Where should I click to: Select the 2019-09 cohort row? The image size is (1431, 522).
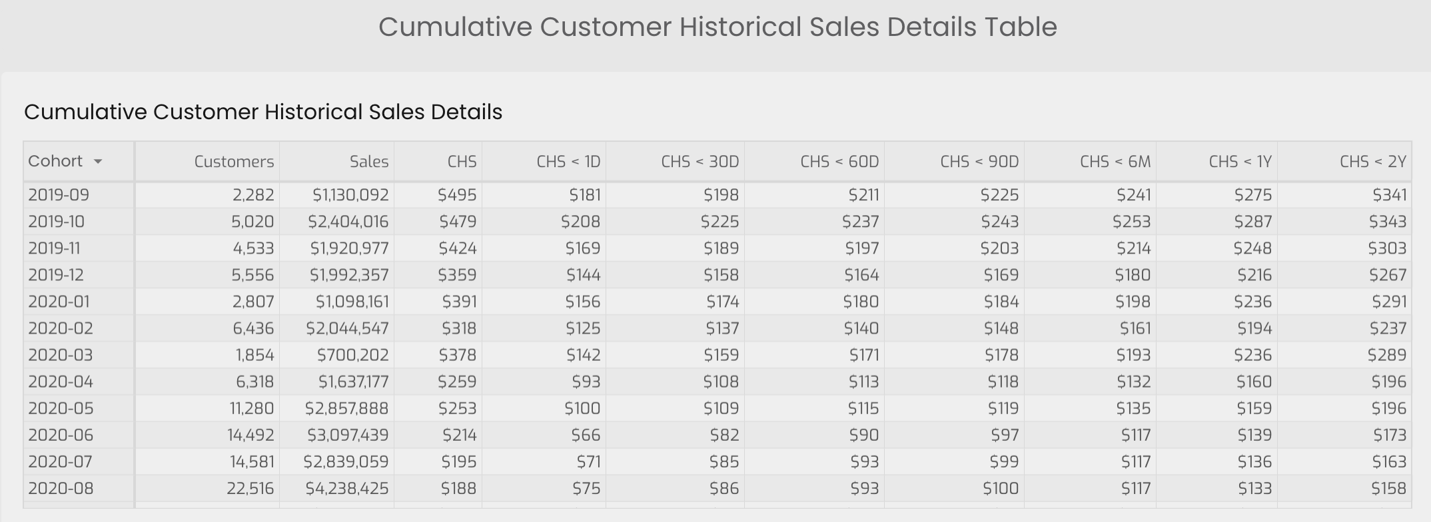[x=717, y=195]
